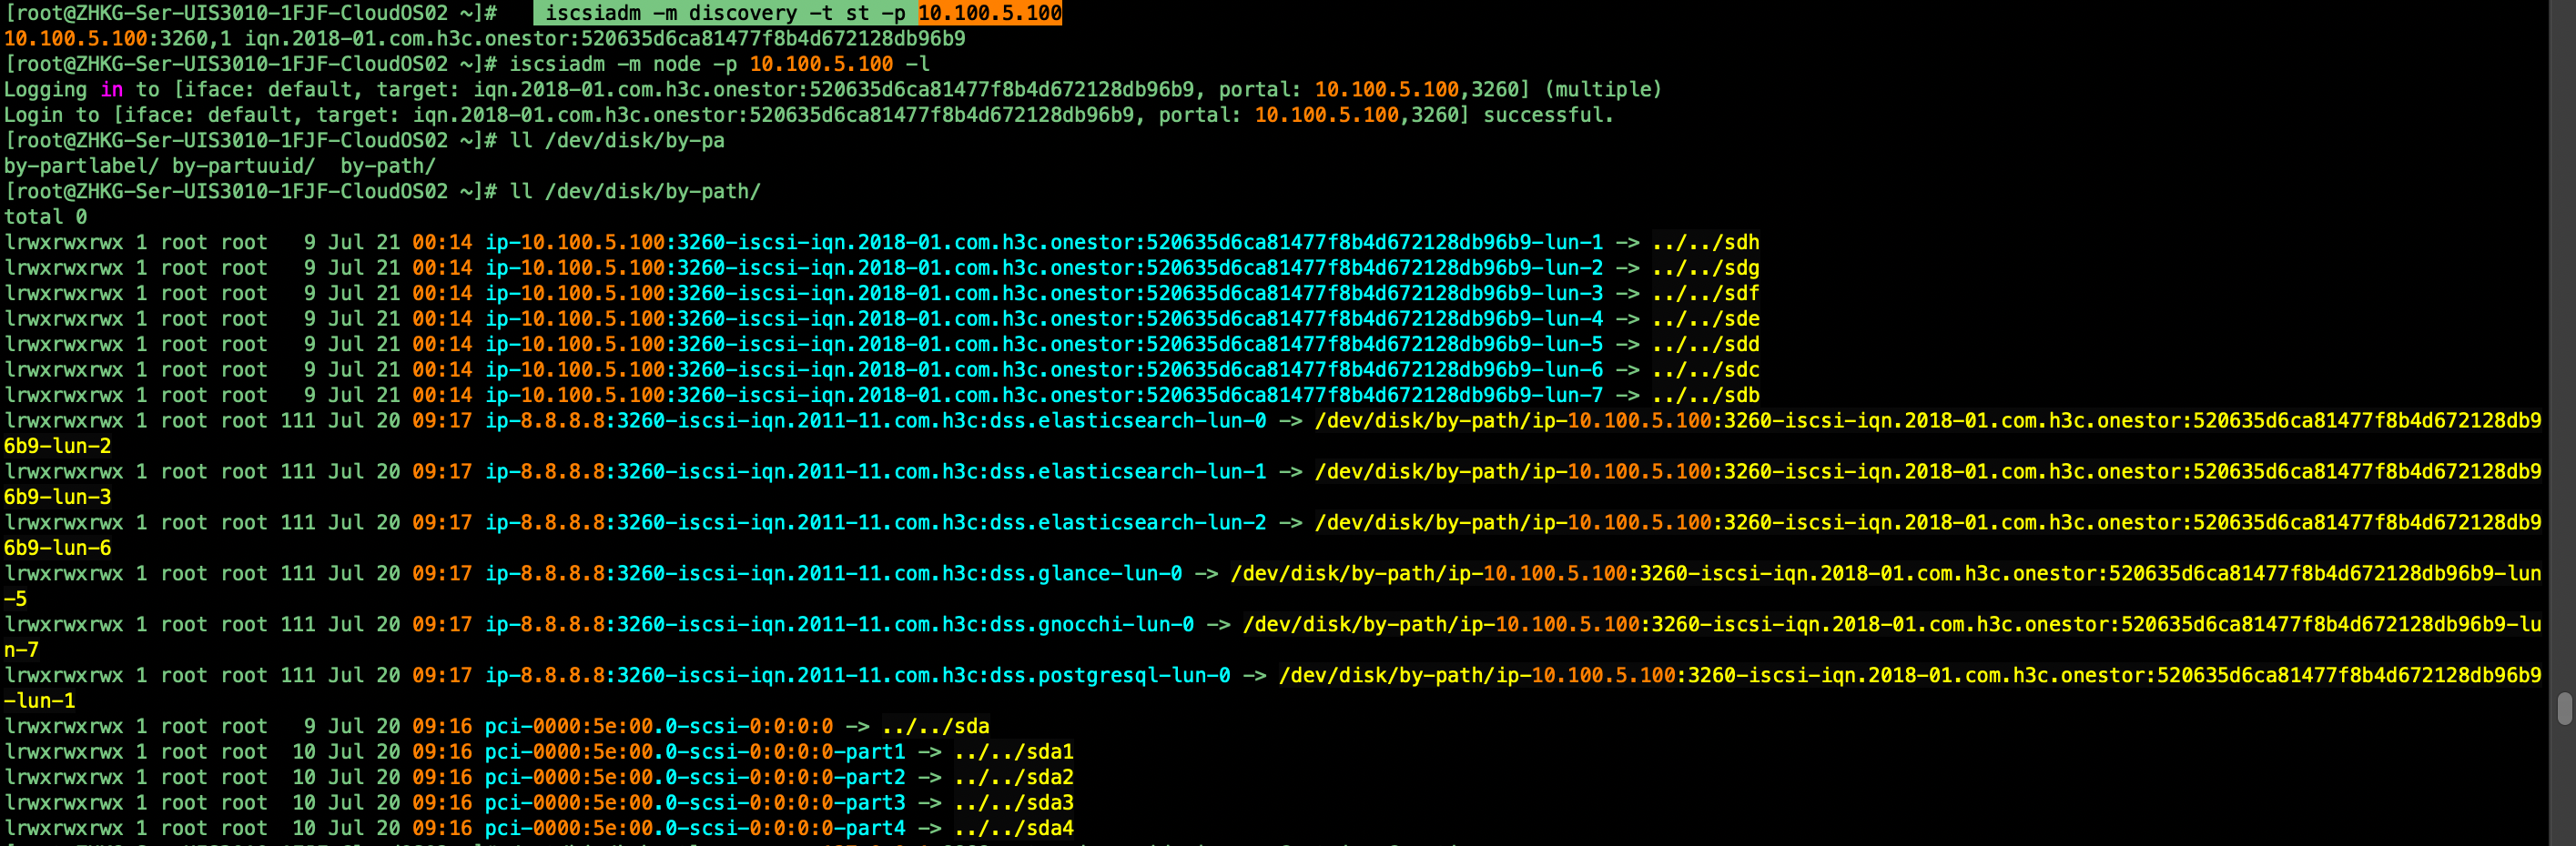2576x846 pixels.
Task: Click the '../../sda' symlink target
Action: point(936,726)
